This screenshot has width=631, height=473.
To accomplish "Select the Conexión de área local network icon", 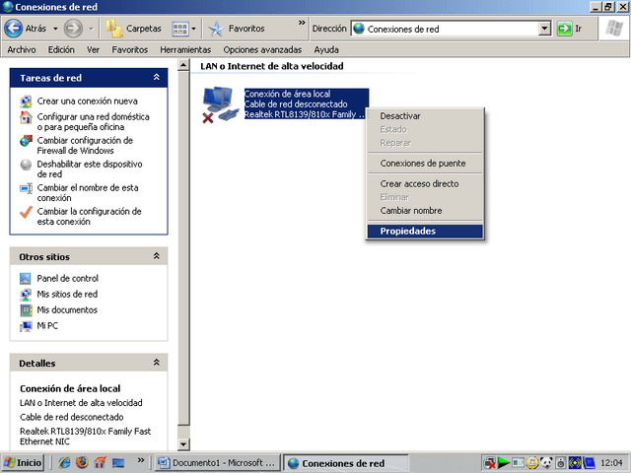I will click(220, 104).
